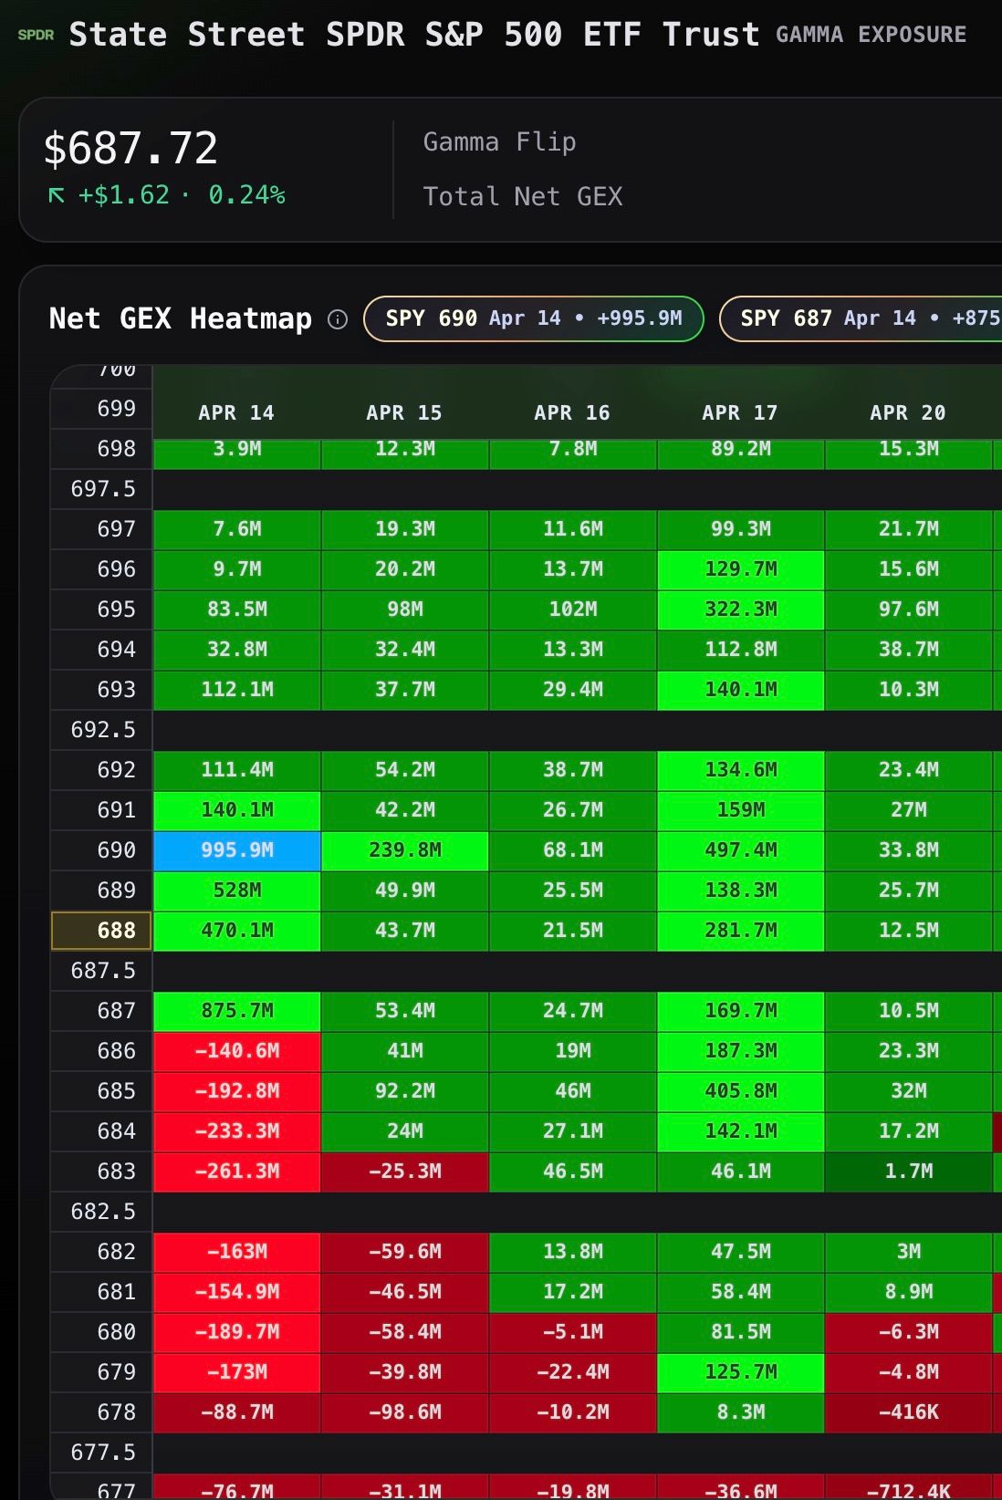The image size is (1002, 1500).
Task: Click the 875.7M cell at strike 687
Action: (x=237, y=1011)
